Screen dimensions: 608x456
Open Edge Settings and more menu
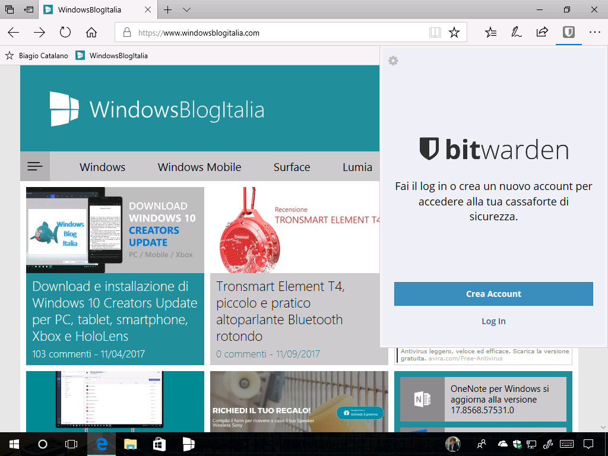pos(594,33)
